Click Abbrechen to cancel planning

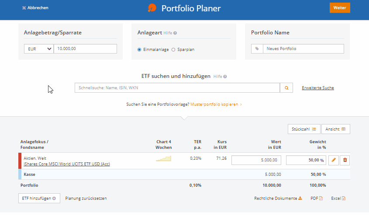(x=35, y=8)
